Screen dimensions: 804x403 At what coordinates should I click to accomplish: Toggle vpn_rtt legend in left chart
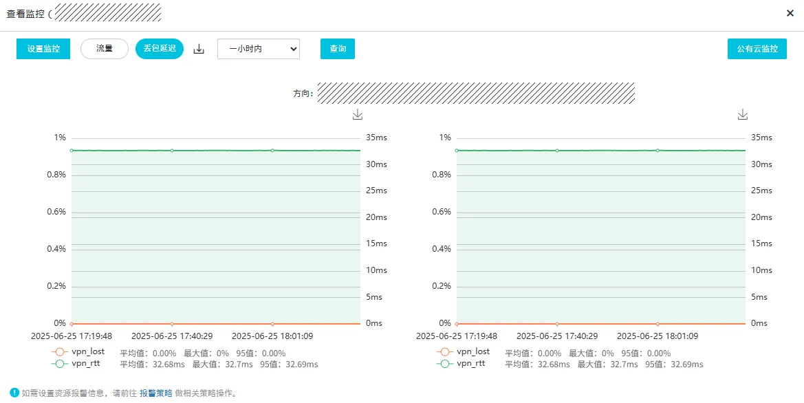click(x=76, y=364)
